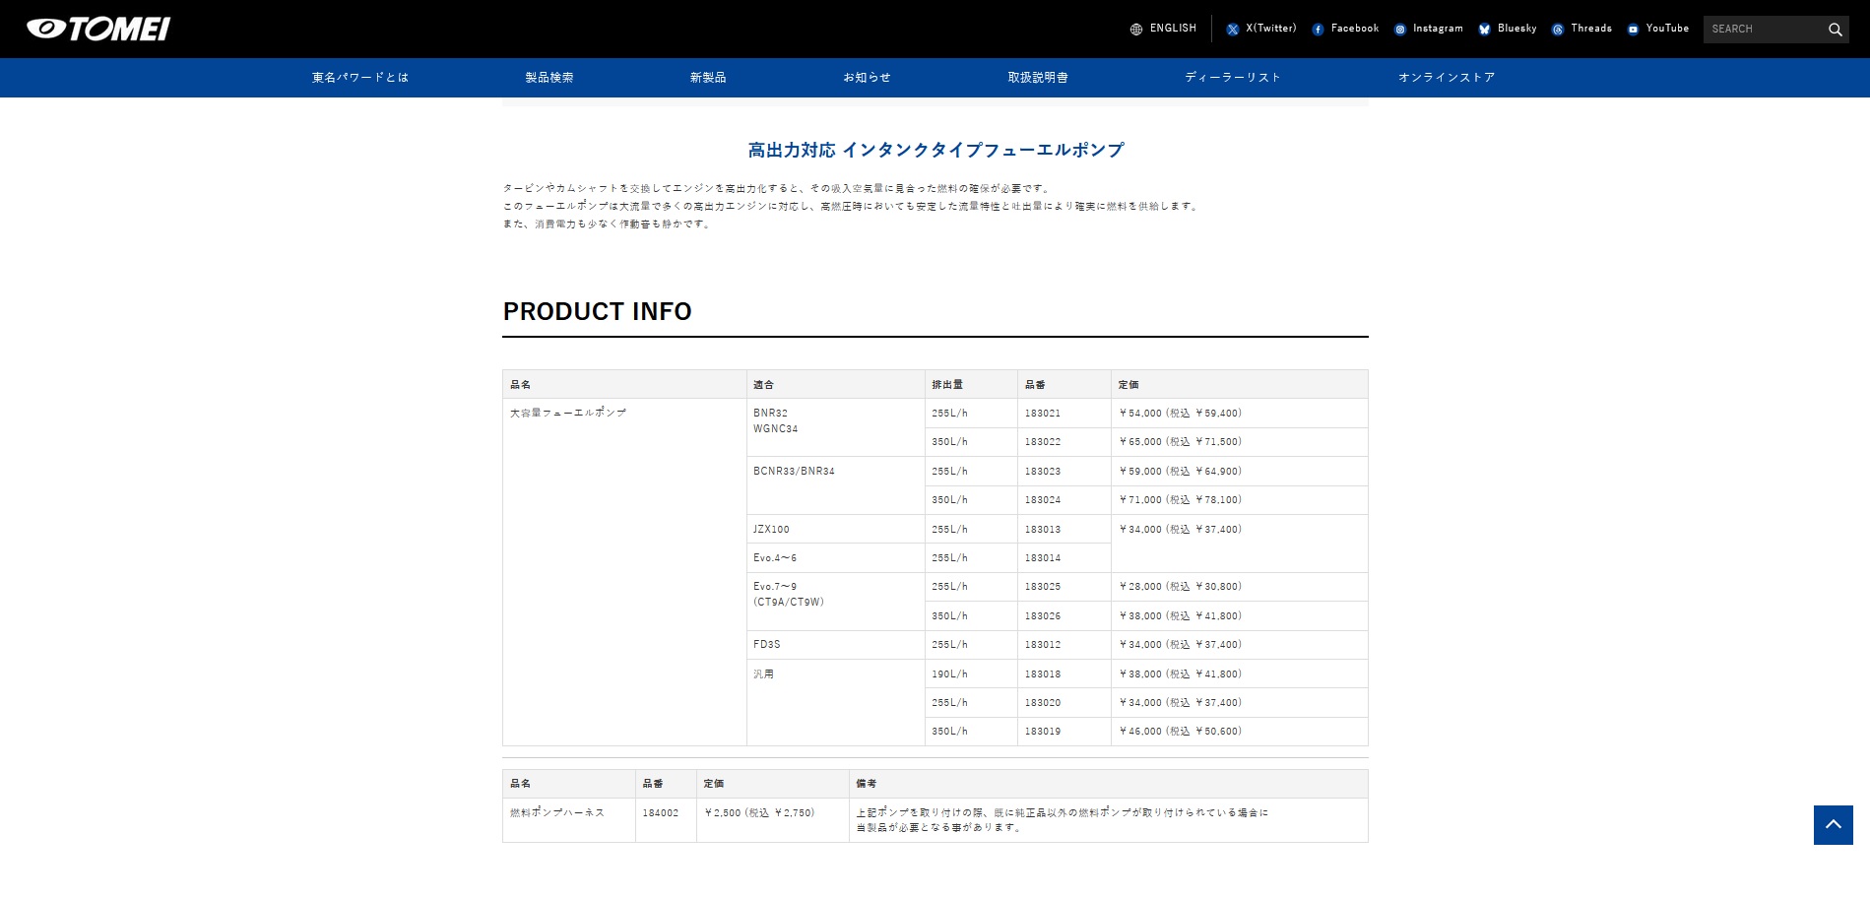Open the YouTube icon
The height and width of the screenshot is (898, 1870).
click(x=1633, y=30)
